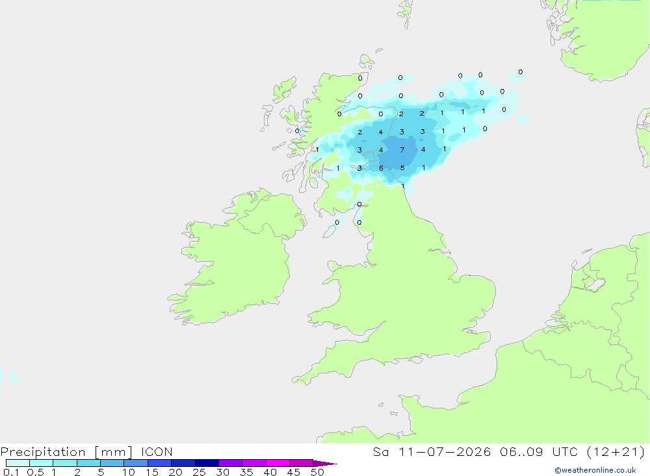Choose the 2–5 mm legend color swatch

point(88,463)
